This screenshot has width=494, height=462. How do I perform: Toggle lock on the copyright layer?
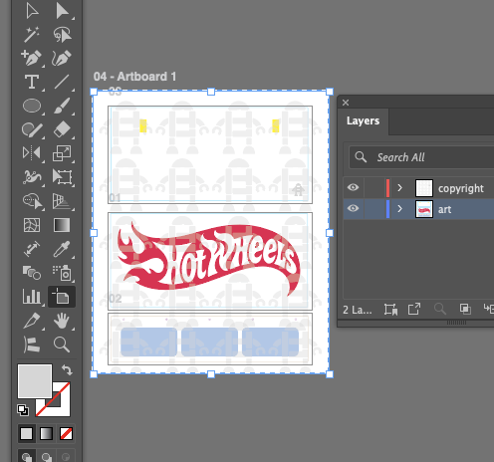(x=374, y=188)
